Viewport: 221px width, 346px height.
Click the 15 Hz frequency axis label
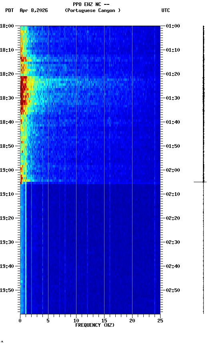coord(104,321)
